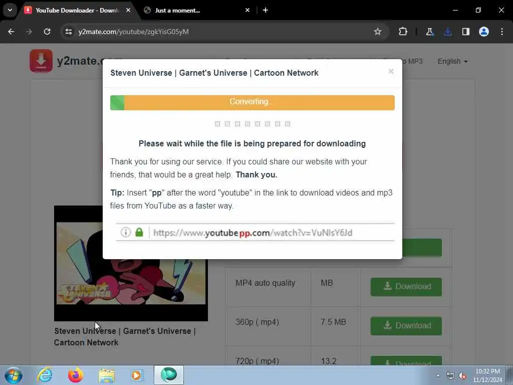Open Windows Media Player from taskbar
This screenshot has width=513, height=385.
pos(137,375)
